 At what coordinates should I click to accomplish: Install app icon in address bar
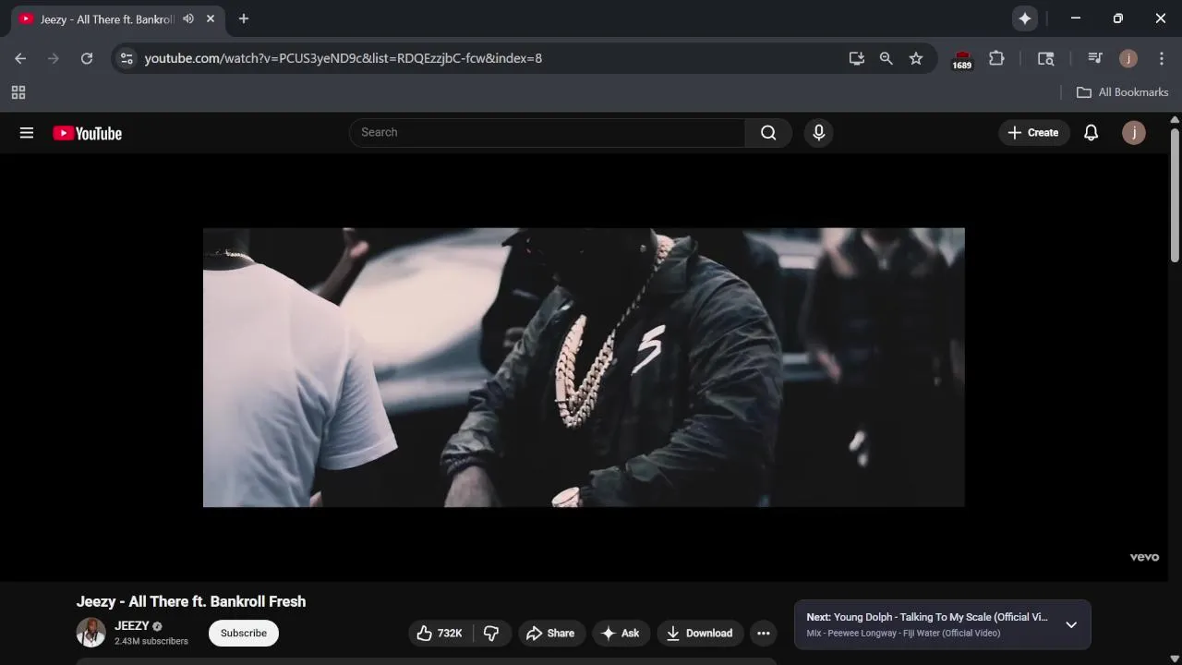point(857,58)
